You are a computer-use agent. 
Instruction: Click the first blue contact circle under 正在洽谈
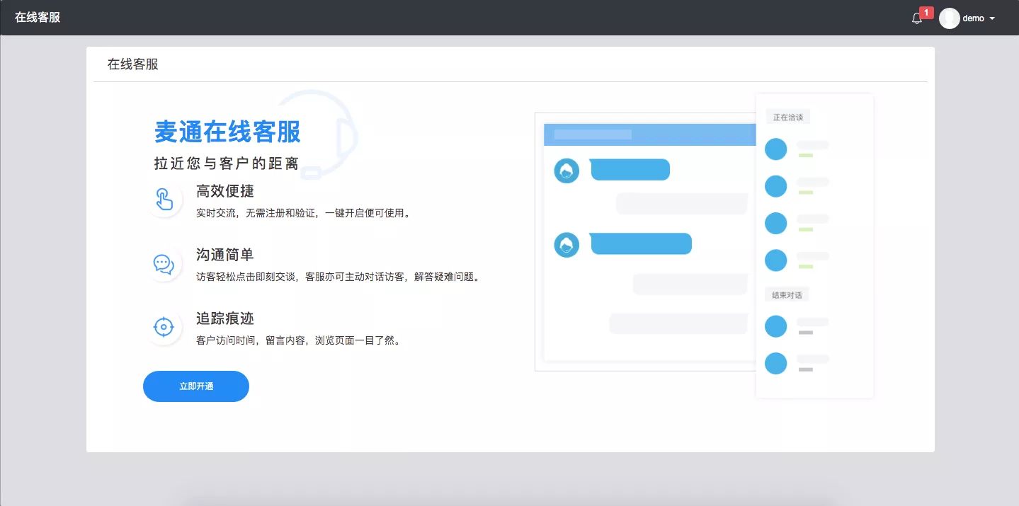point(776,149)
